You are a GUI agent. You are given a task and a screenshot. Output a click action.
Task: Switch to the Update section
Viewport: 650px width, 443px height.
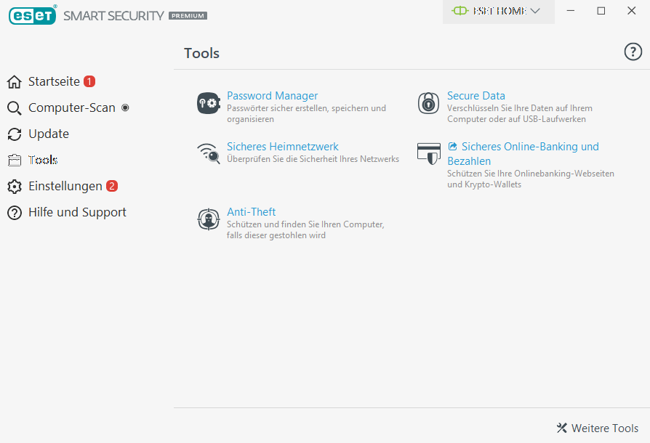click(49, 134)
